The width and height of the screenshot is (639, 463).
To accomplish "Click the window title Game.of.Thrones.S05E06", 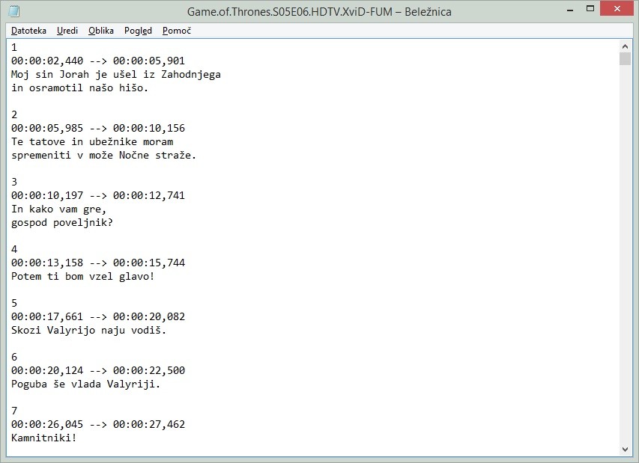I will [318, 11].
